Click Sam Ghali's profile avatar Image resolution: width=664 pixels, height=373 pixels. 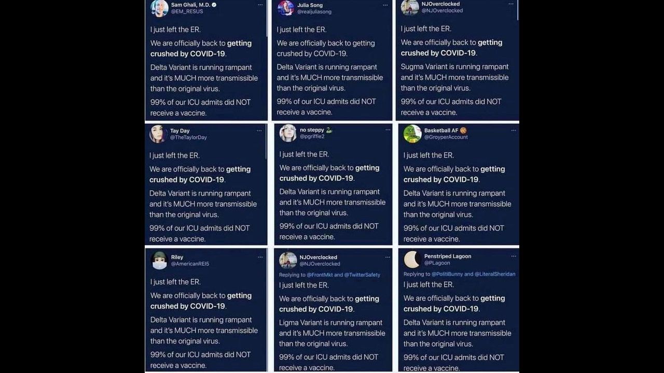[x=159, y=8]
